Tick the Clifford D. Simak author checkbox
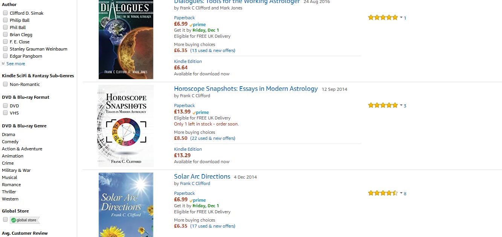 tap(5, 13)
